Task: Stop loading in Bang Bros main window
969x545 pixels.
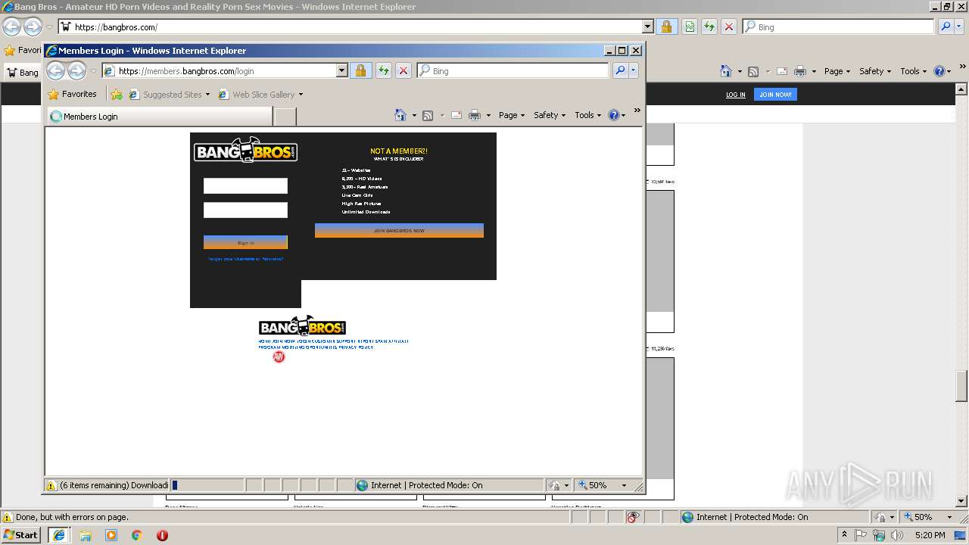Action: point(729,27)
